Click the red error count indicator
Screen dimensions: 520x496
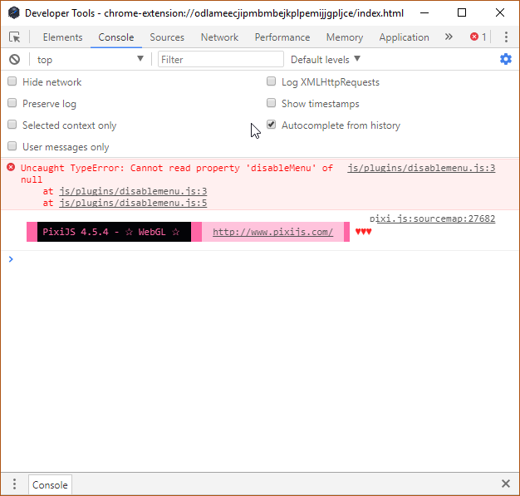478,37
